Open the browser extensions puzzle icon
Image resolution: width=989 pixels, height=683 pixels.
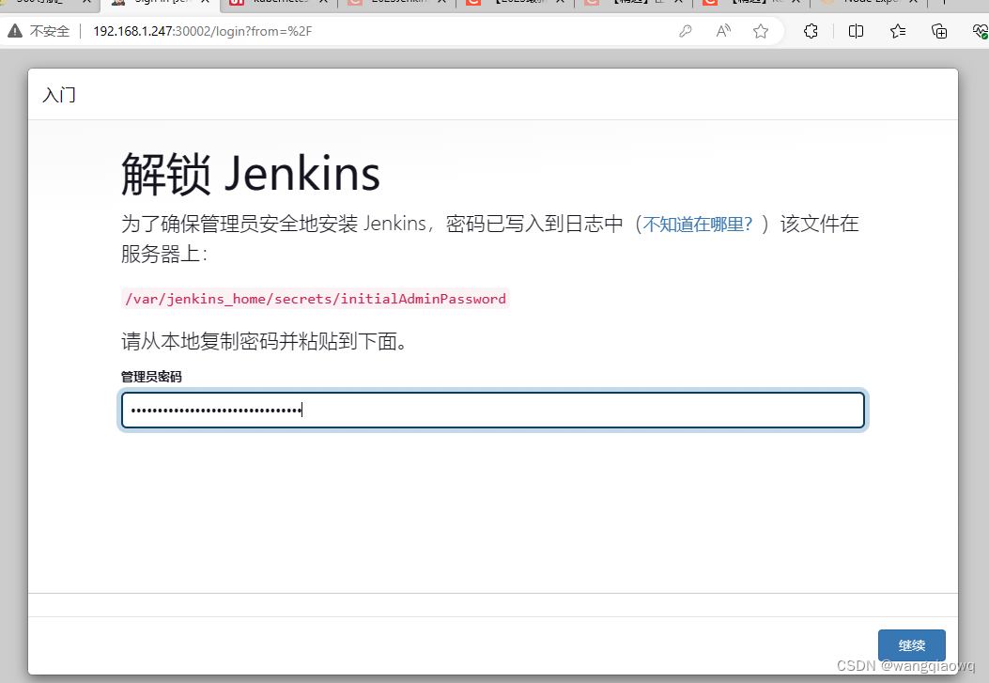coord(811,31)
